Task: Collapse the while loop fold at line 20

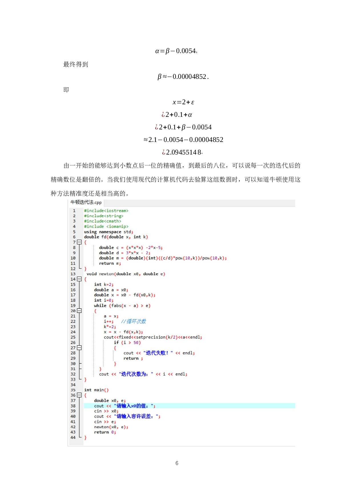Action: 79,311
